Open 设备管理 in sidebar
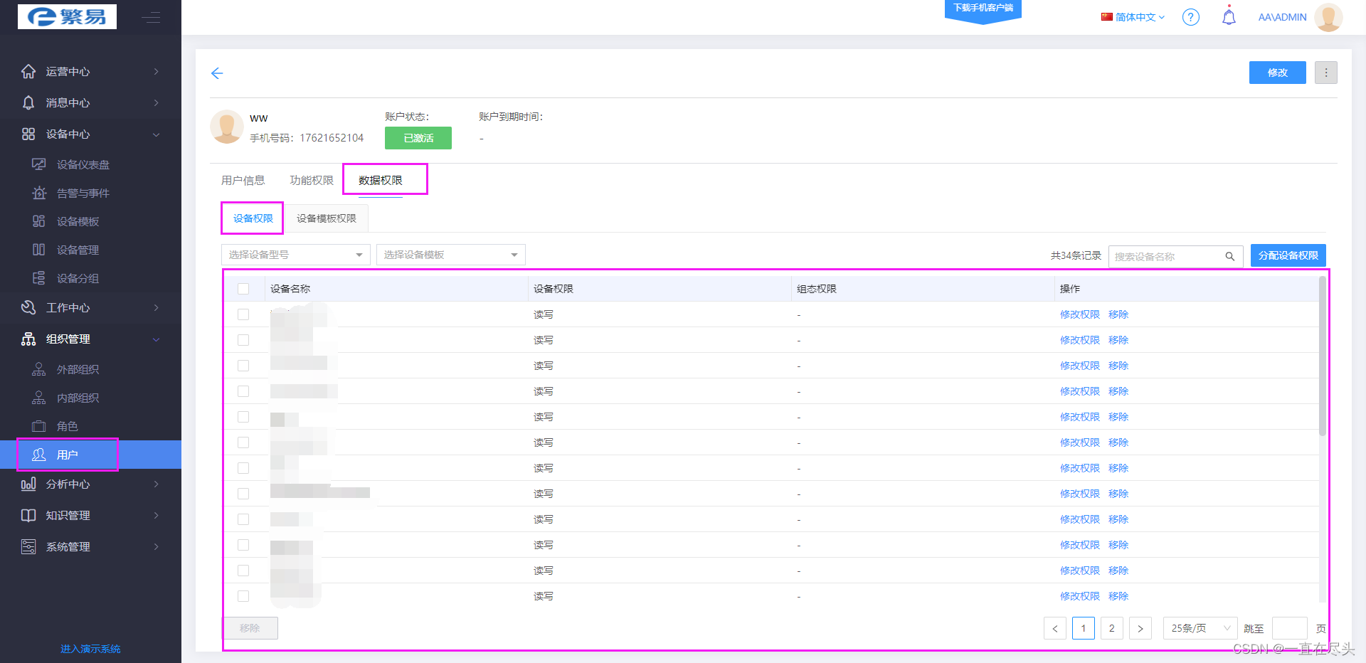The width and height of the screenshot is (1366, 663). (78, 250)
